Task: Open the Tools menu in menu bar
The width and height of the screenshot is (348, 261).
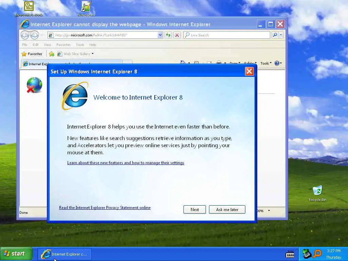Action: (80, 45)
